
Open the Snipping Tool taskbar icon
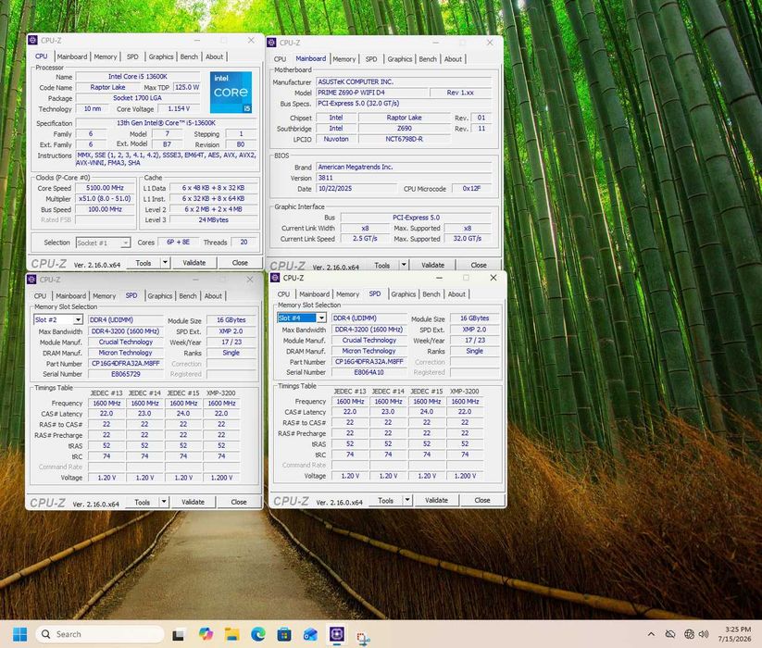pos(363,636)
